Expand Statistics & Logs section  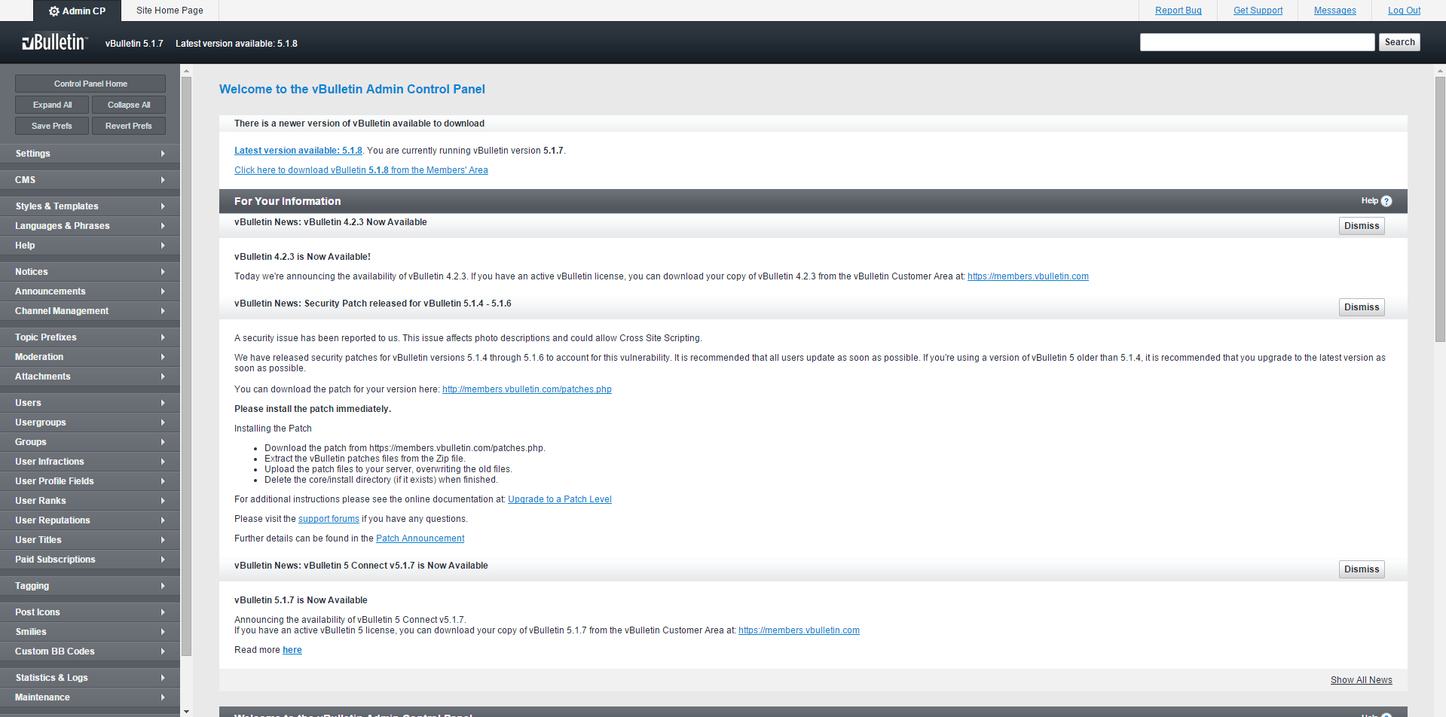coord(90,678)
